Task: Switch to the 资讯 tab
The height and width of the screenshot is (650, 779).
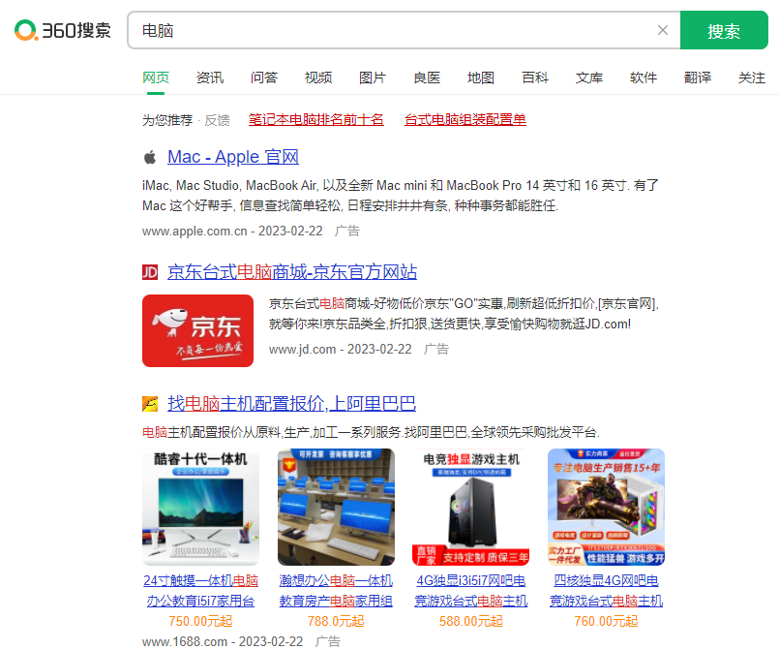Action: (x=210, y=77)
